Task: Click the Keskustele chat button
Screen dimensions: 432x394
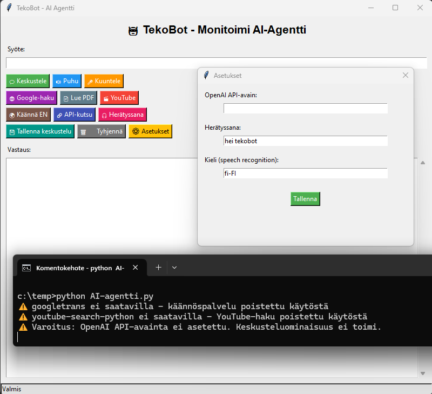Action: [x=28, y=82]
